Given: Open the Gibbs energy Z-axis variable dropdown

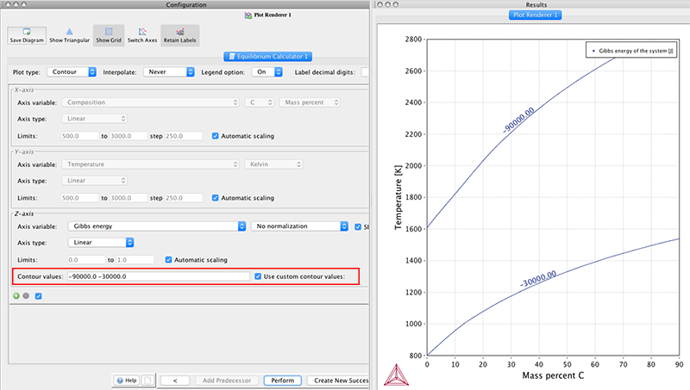Looking at the screenshot, I should [157, 226].
